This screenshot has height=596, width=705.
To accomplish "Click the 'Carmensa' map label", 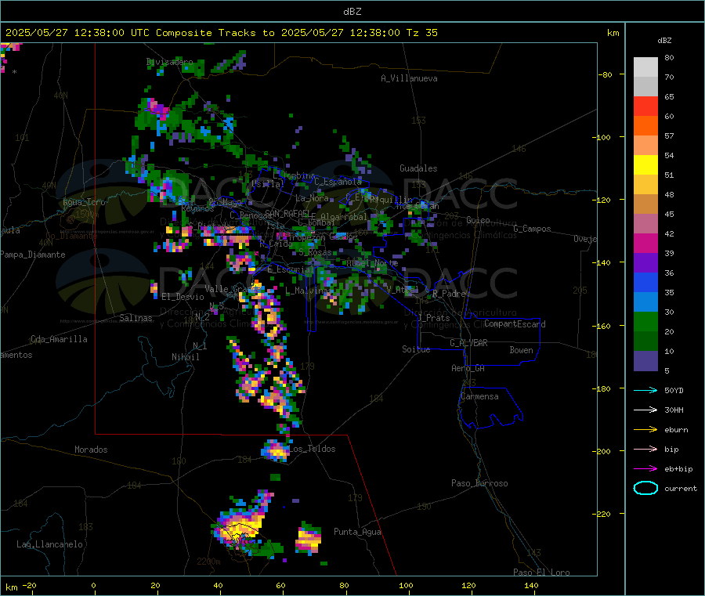I will coord(479,396).
